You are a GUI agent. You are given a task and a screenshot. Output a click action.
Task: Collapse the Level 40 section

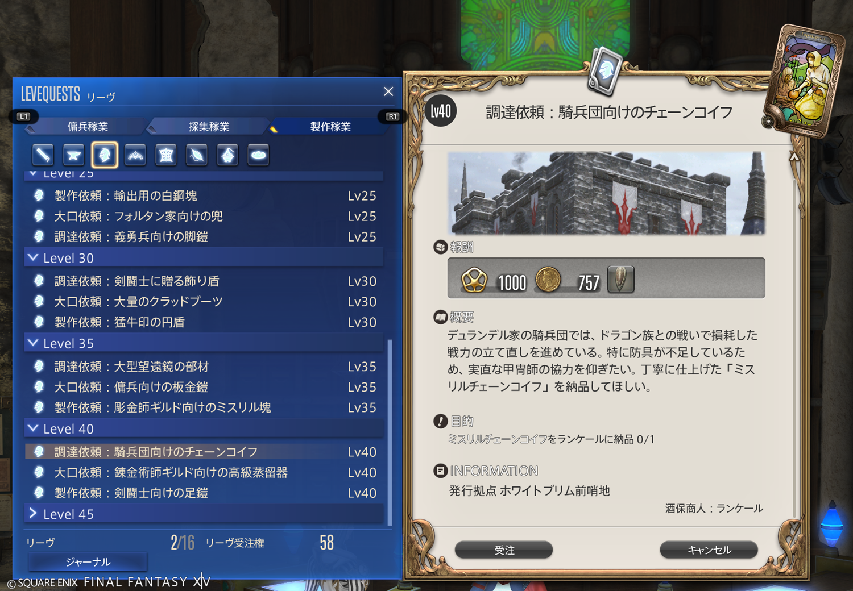[x=204, y=428]
